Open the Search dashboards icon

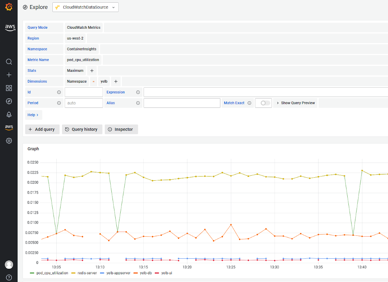[x=9, y=62]
